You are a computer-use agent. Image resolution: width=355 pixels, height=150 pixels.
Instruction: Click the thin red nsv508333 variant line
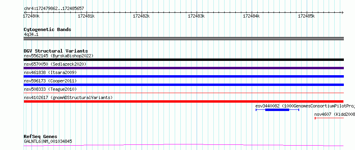(x=183, y=93)
